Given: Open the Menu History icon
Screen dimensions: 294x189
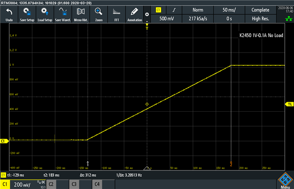Looking at the screenshot, I should [81, 14].
